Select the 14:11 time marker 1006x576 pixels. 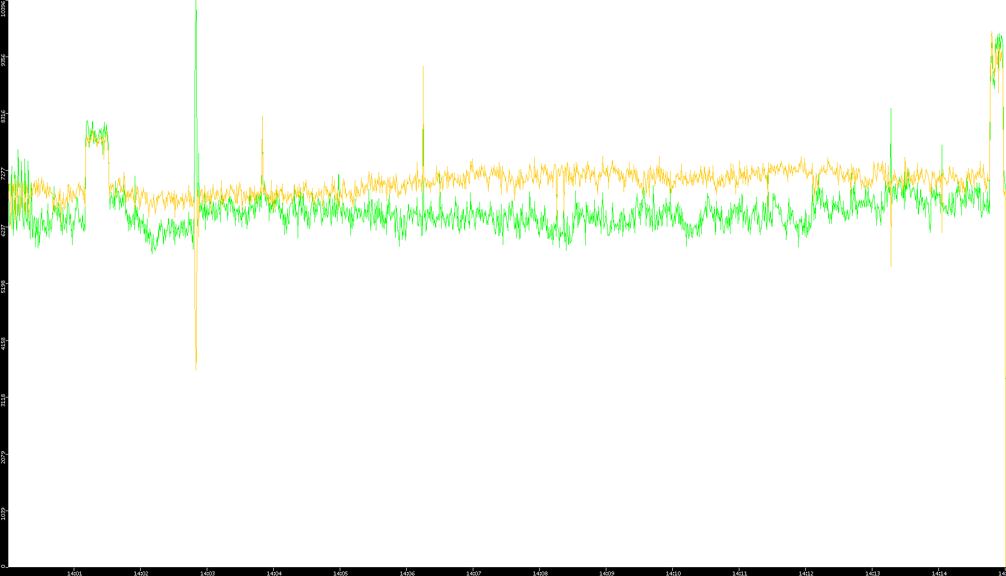tap(739, 573)
